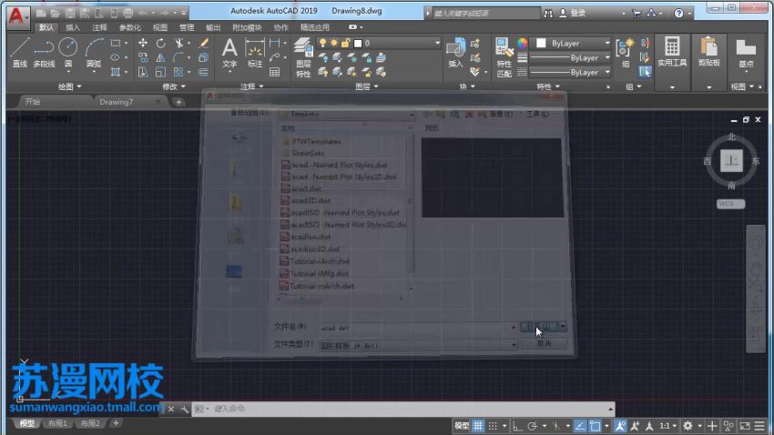Click the Erase tool icon
The image size is (774, 435).
(203, 44)
